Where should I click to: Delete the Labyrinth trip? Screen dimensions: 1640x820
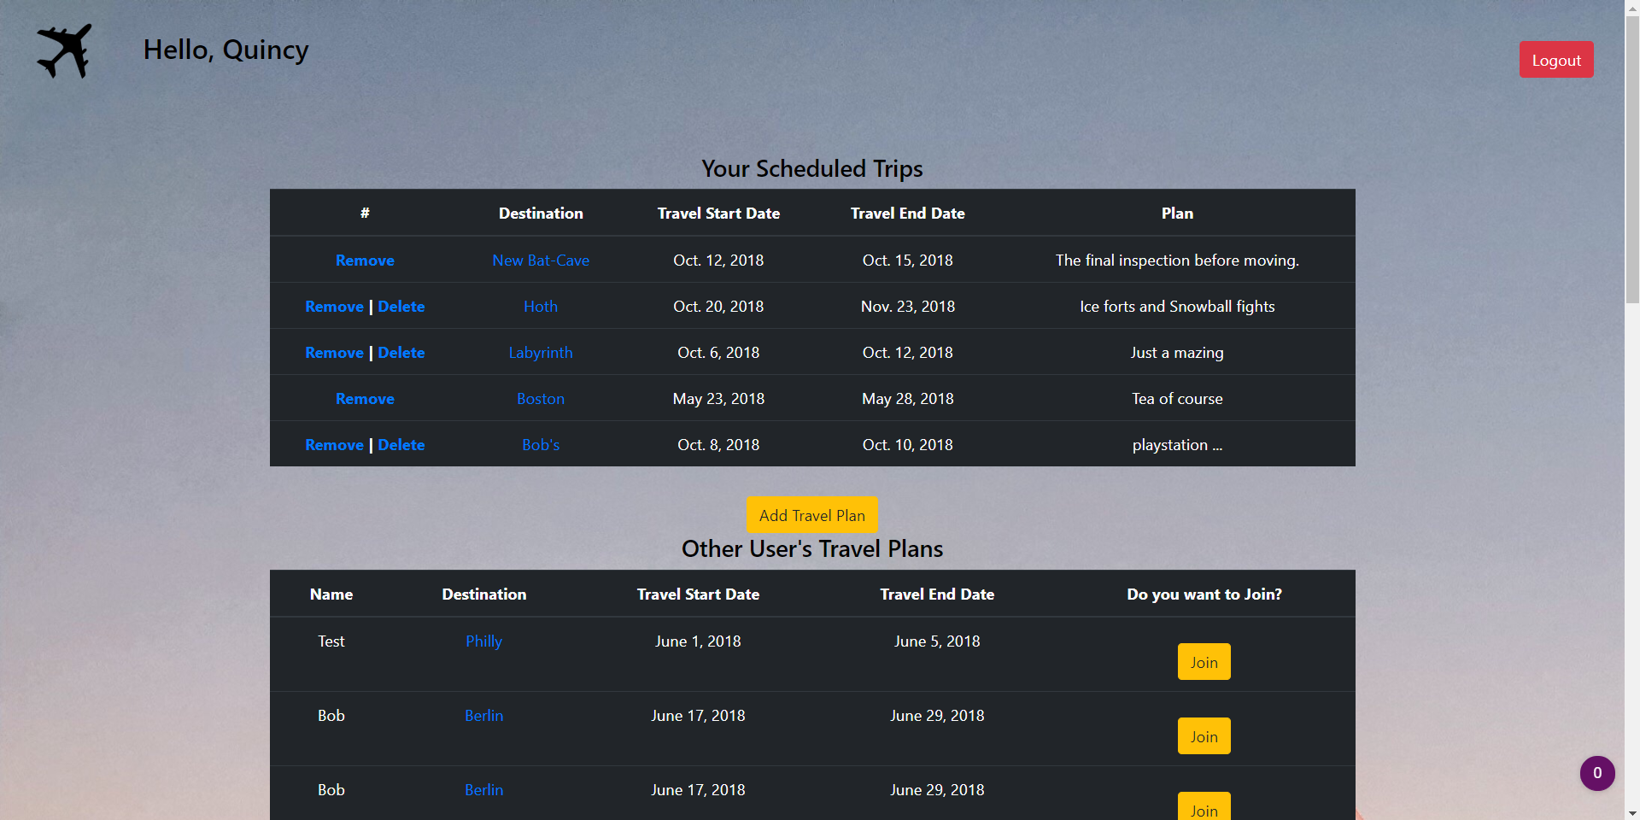click(x=401, y=353)
